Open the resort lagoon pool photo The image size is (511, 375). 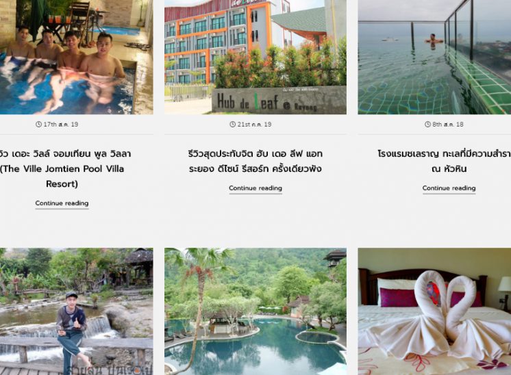255,311
